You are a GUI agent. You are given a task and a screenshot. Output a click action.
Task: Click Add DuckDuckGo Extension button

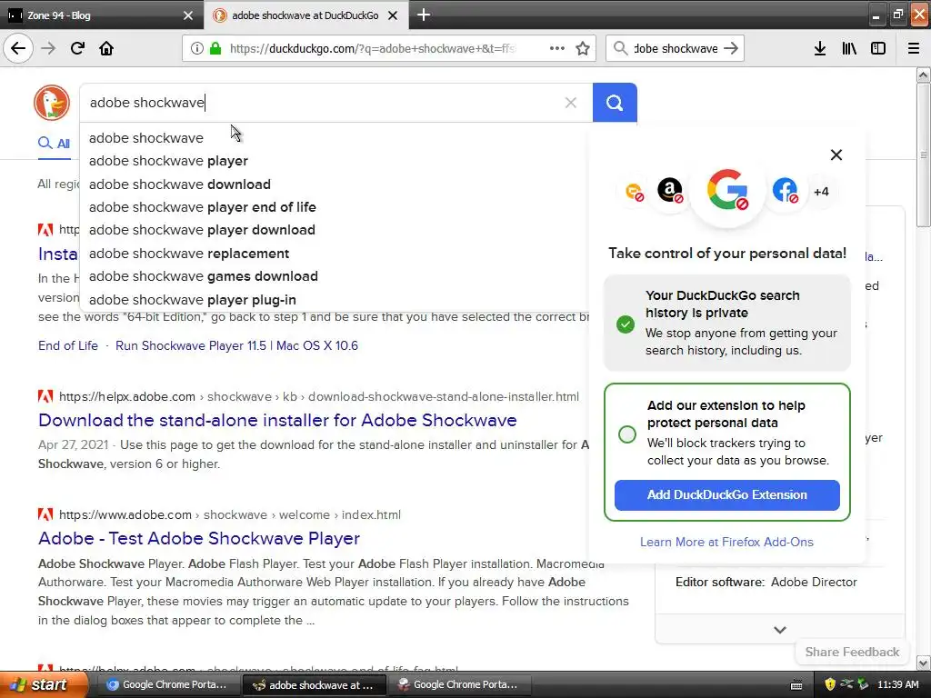tap(726, 495)
